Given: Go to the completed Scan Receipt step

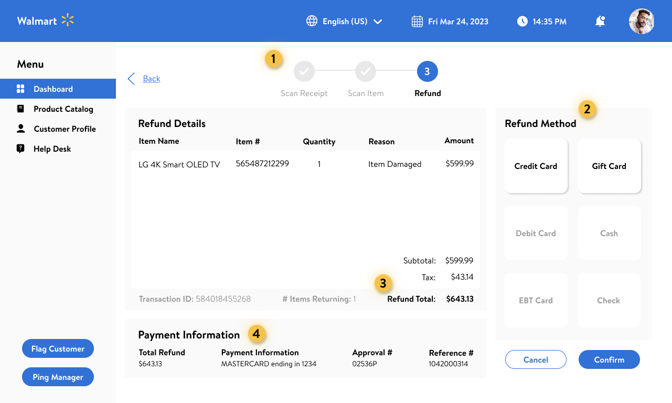Looking at the screenshot, I should coord(304,71).
